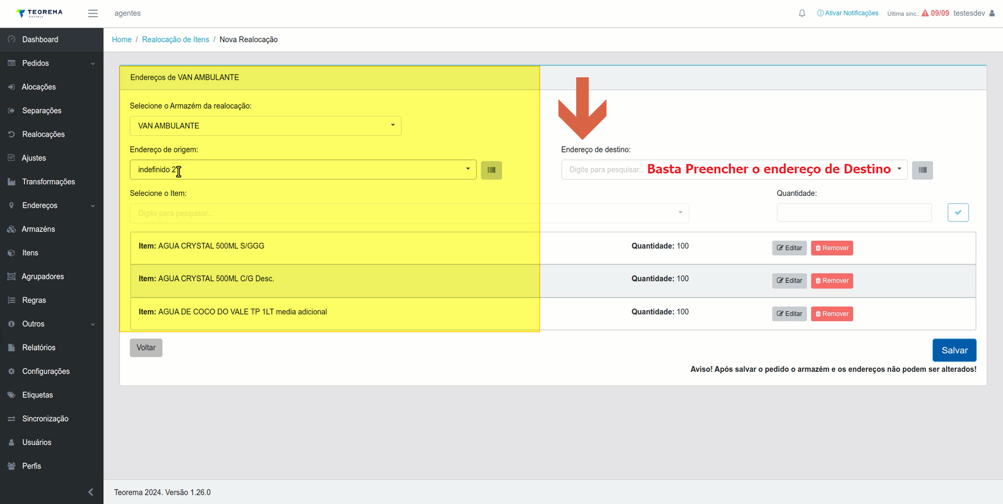The image size is (1003, 504).
Task: Open the Selecione o Item dropdown
Action: [x=409, y=213]
